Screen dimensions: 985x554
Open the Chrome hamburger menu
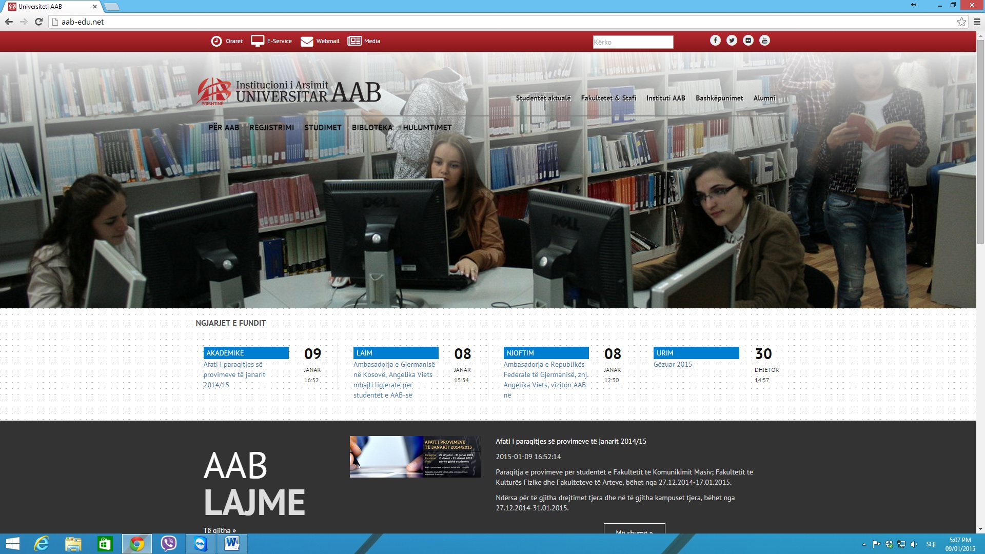tap(977, 22)
